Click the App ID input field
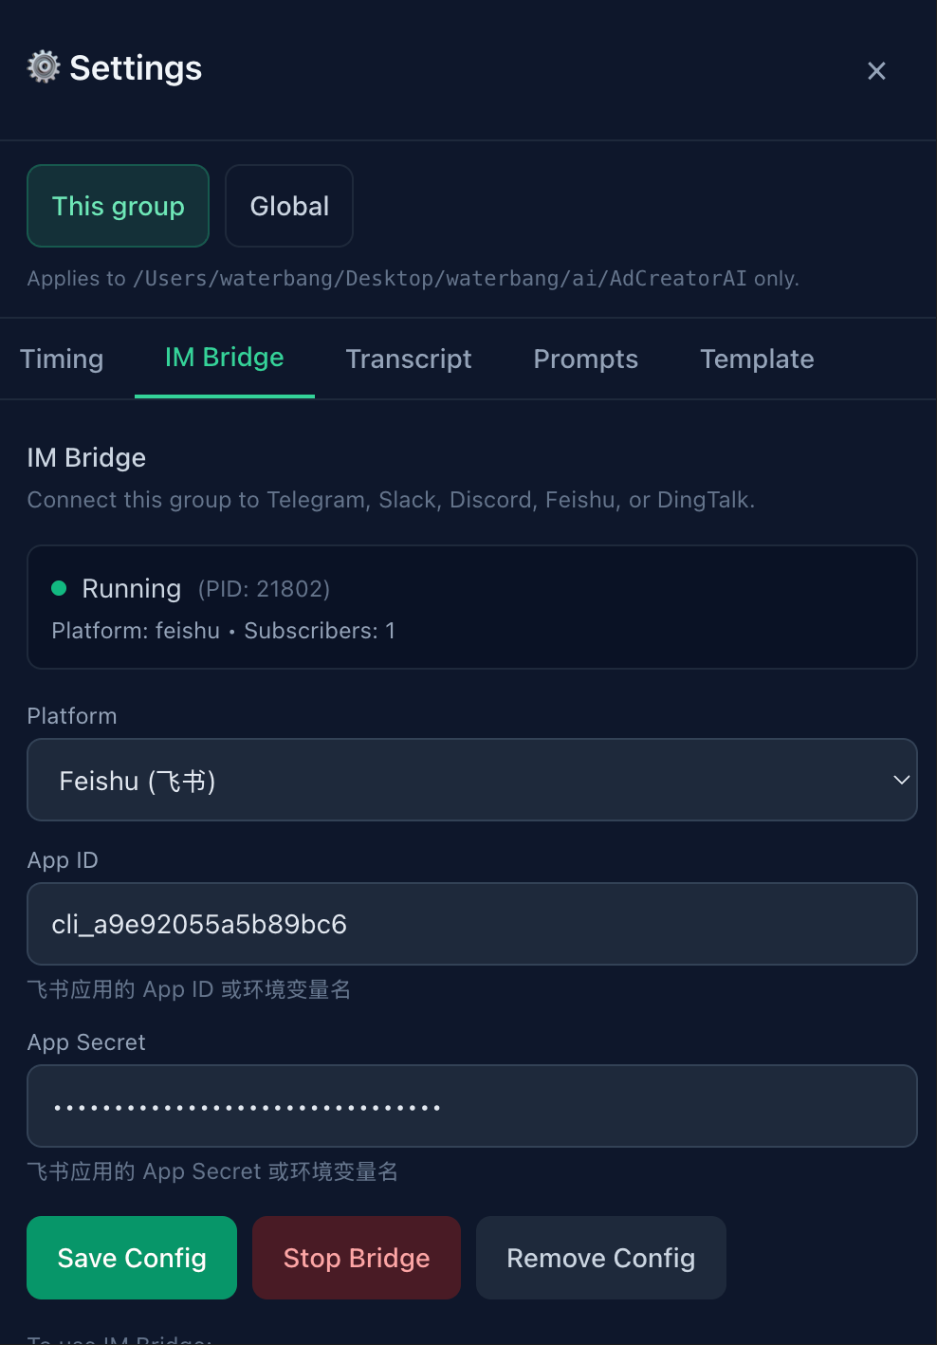Image resolution: width=937 pixels, height=1345 pixels. pos(472,924)
